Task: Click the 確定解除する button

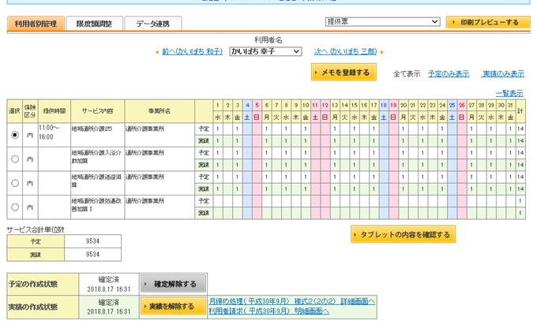Action: (x=173, y=284)
